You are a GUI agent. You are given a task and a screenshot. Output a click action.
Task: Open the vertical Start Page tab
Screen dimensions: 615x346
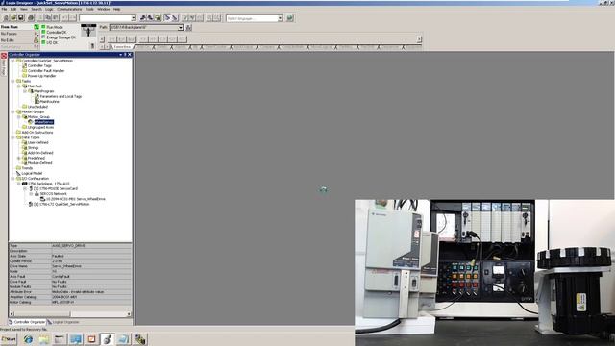coord(4,64)
